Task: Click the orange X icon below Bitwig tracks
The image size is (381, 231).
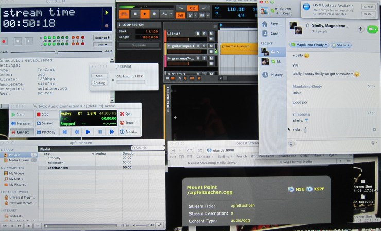Action: (x=199, y=78)
